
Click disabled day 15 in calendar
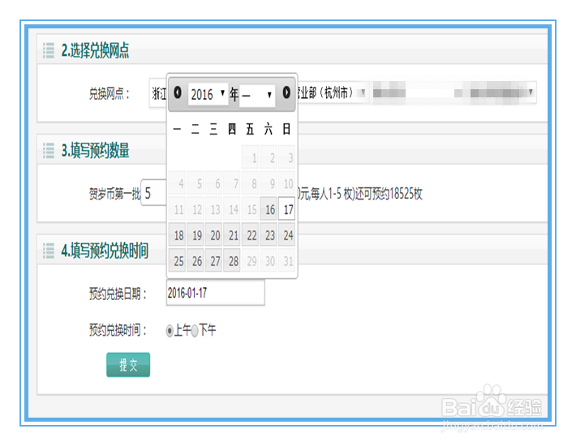(251, 209)
